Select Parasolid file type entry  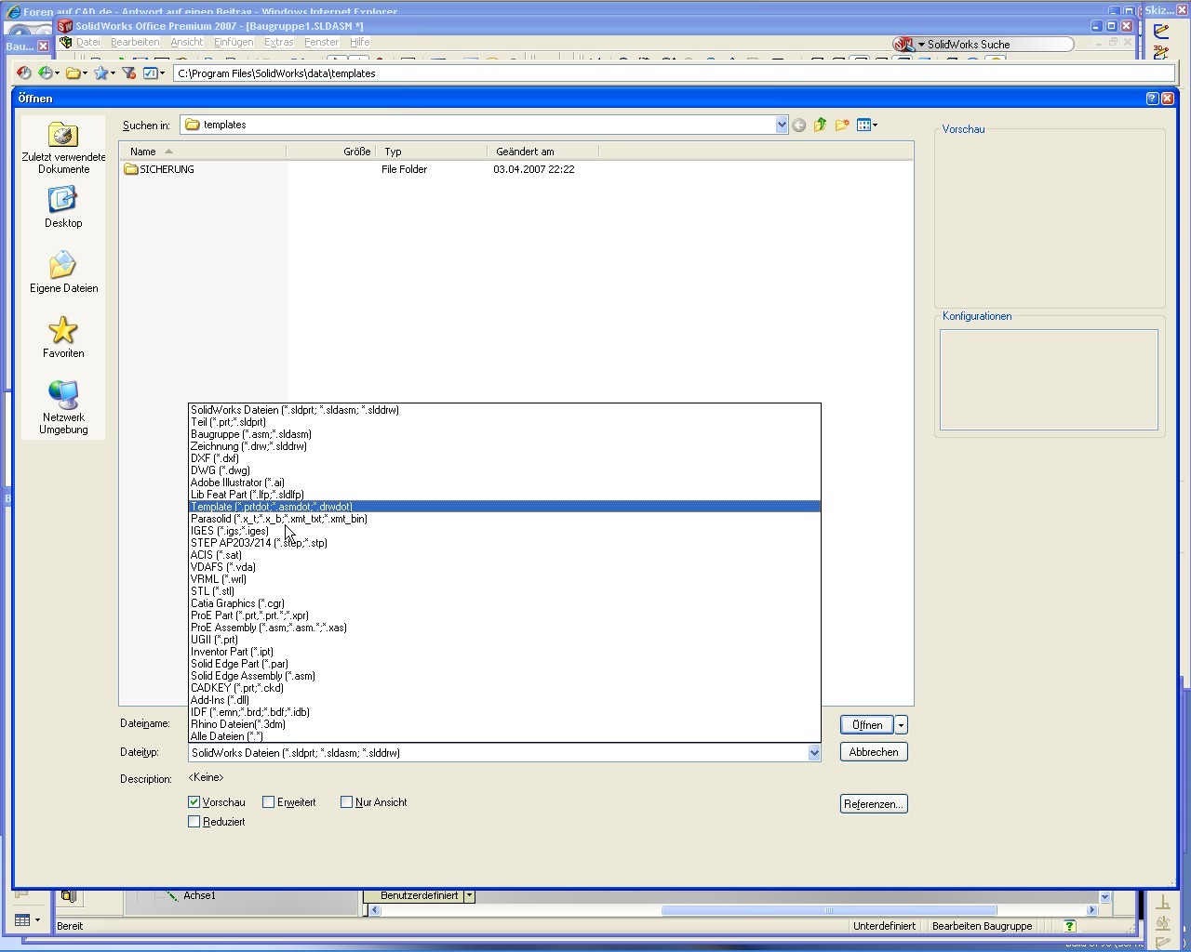tap(504, 519)
